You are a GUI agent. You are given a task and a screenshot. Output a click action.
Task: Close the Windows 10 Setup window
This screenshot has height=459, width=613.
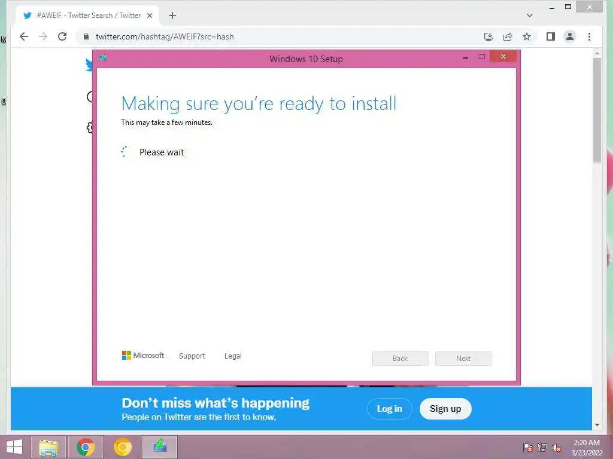503,57
